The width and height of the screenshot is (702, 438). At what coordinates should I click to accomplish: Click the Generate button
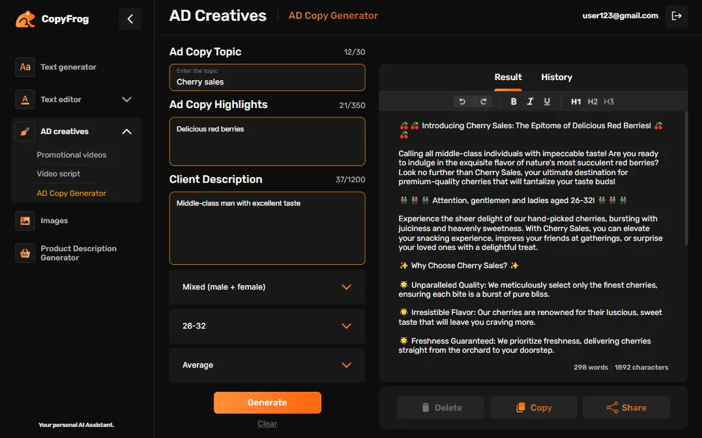(267, 403)
